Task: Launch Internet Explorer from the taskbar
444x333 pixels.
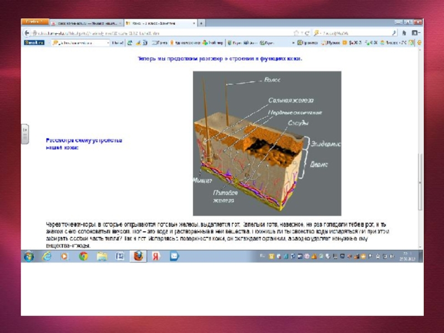Action: coord(47,256)
